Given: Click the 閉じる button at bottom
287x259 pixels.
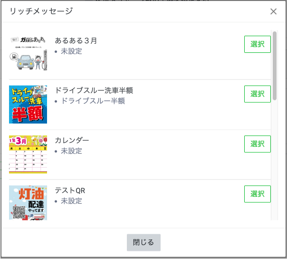Looking at the screenshot, I should (x=143, y=242).
